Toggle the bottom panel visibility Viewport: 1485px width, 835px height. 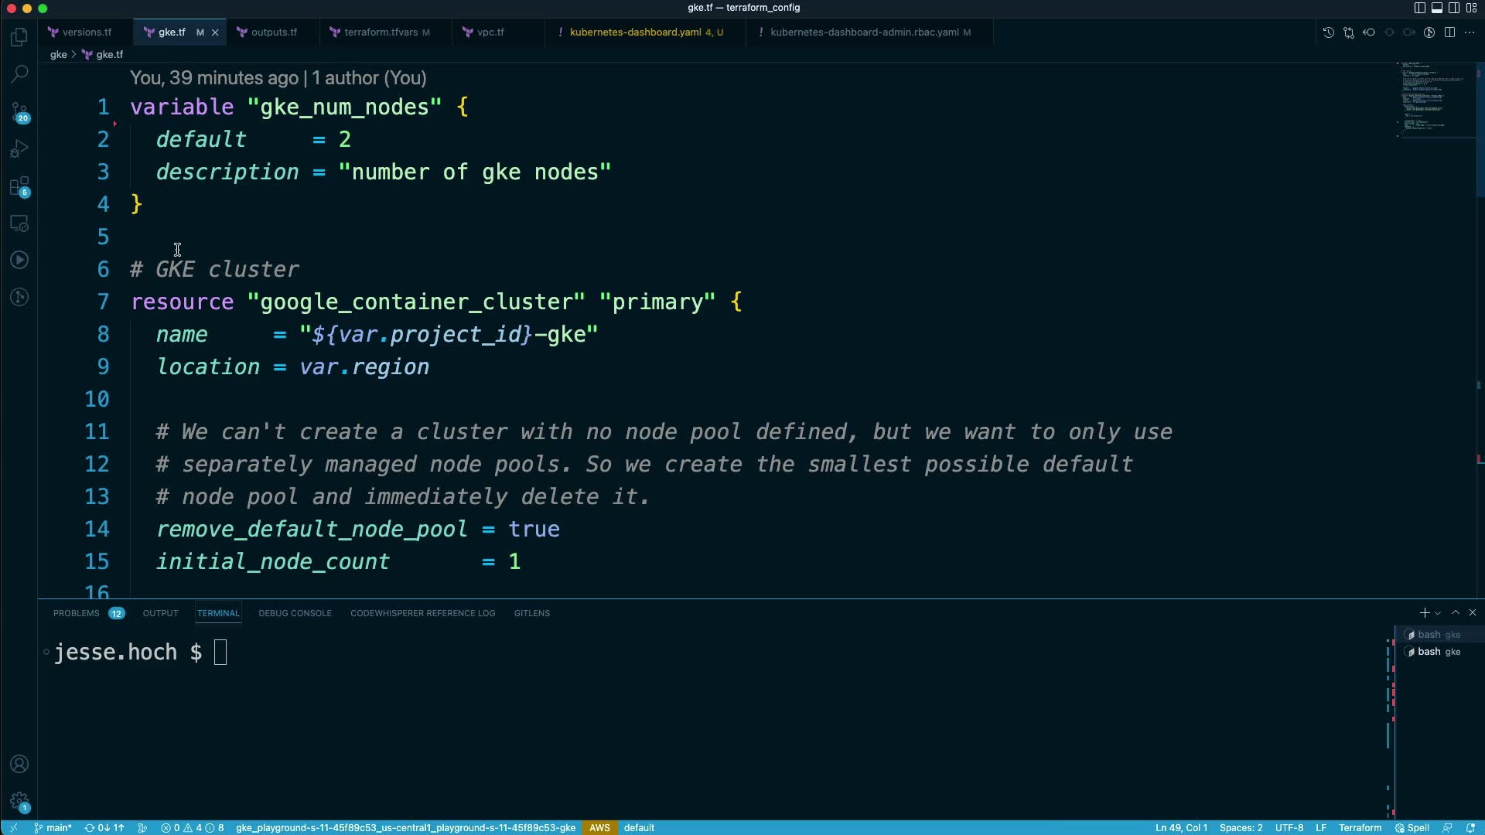(1436, 8)
